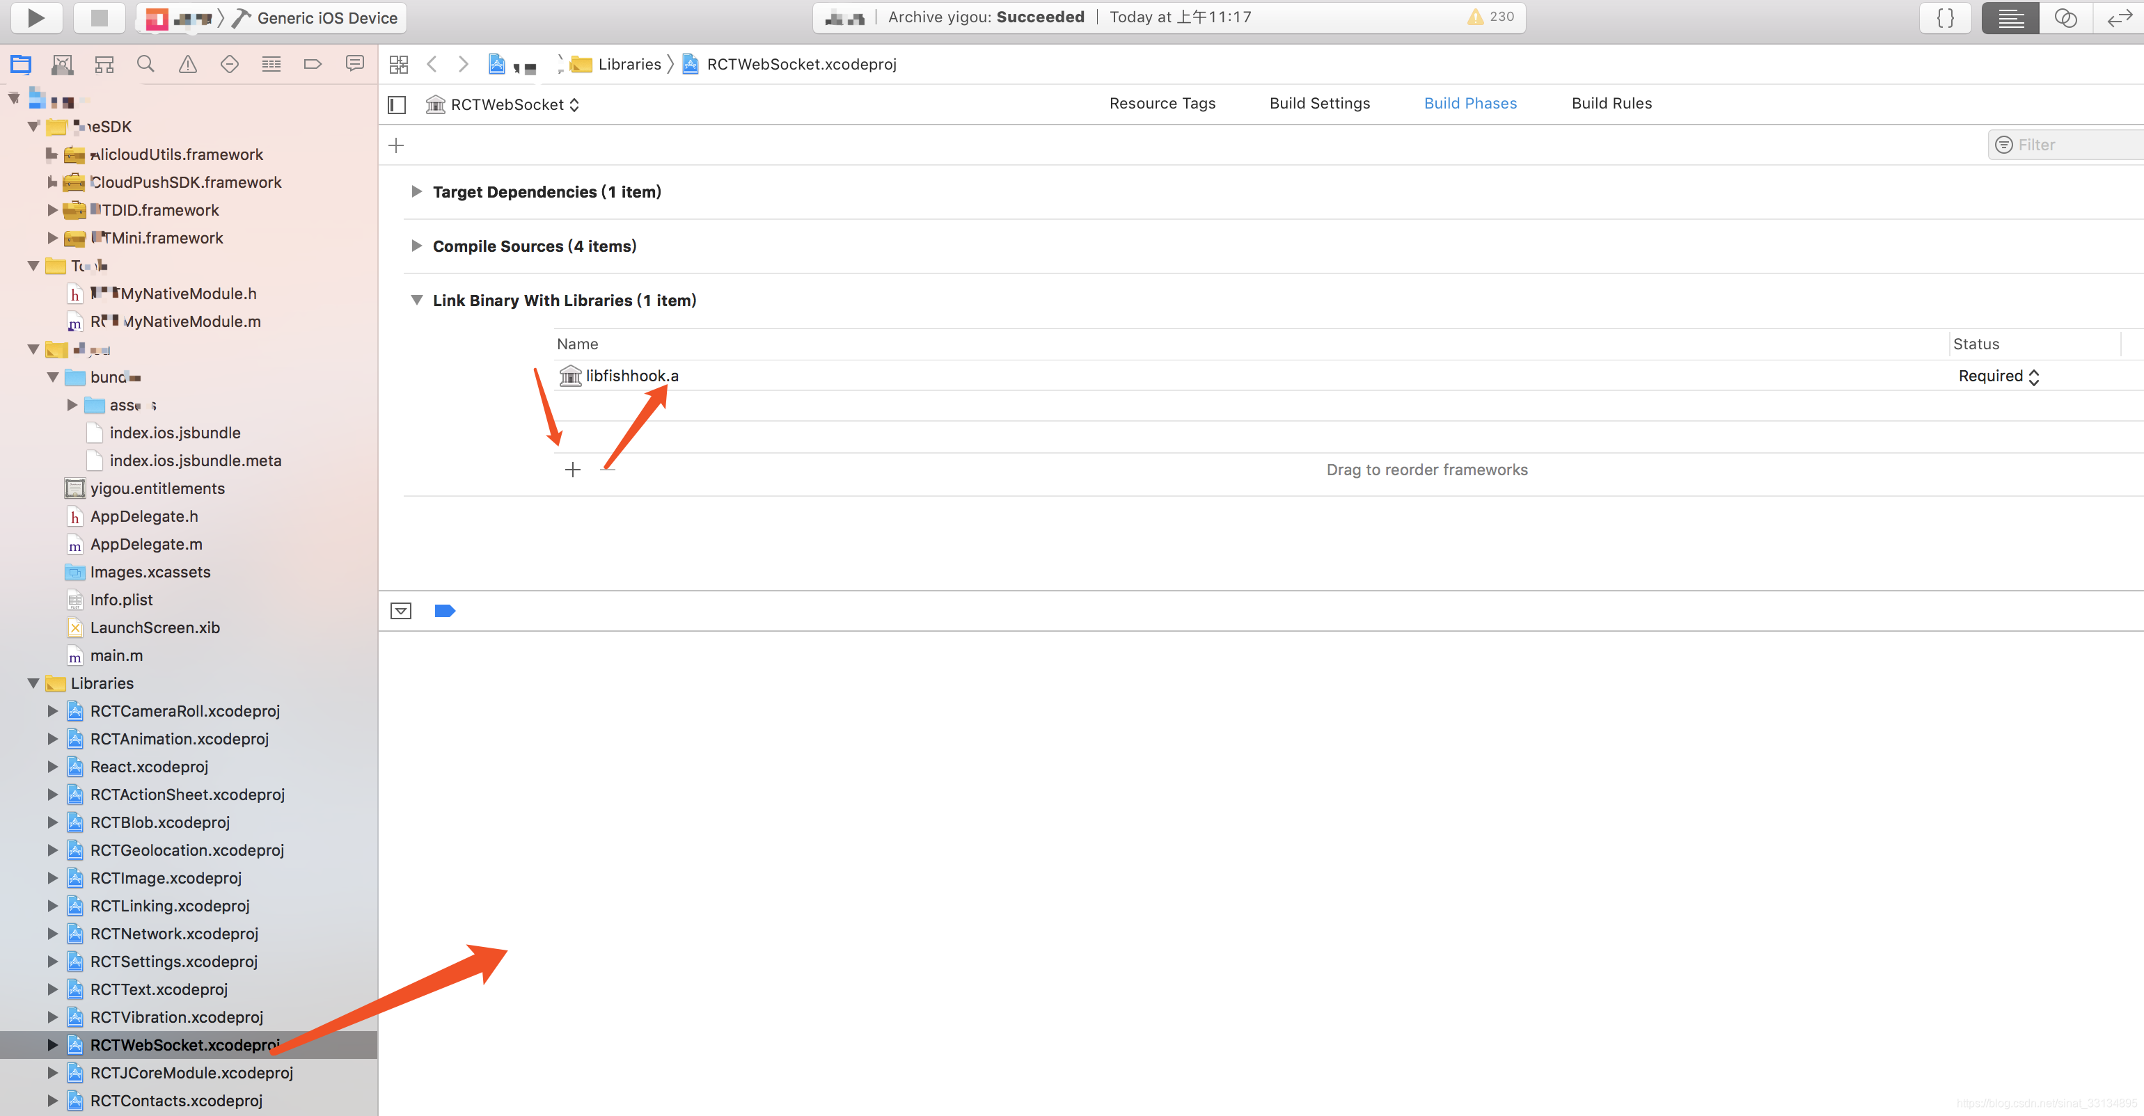Image resolution: width=2144 pixels, height=1116 pixels.
Task: Open the source control navigator
Action: pyautogui.click(x=63, y=64)
